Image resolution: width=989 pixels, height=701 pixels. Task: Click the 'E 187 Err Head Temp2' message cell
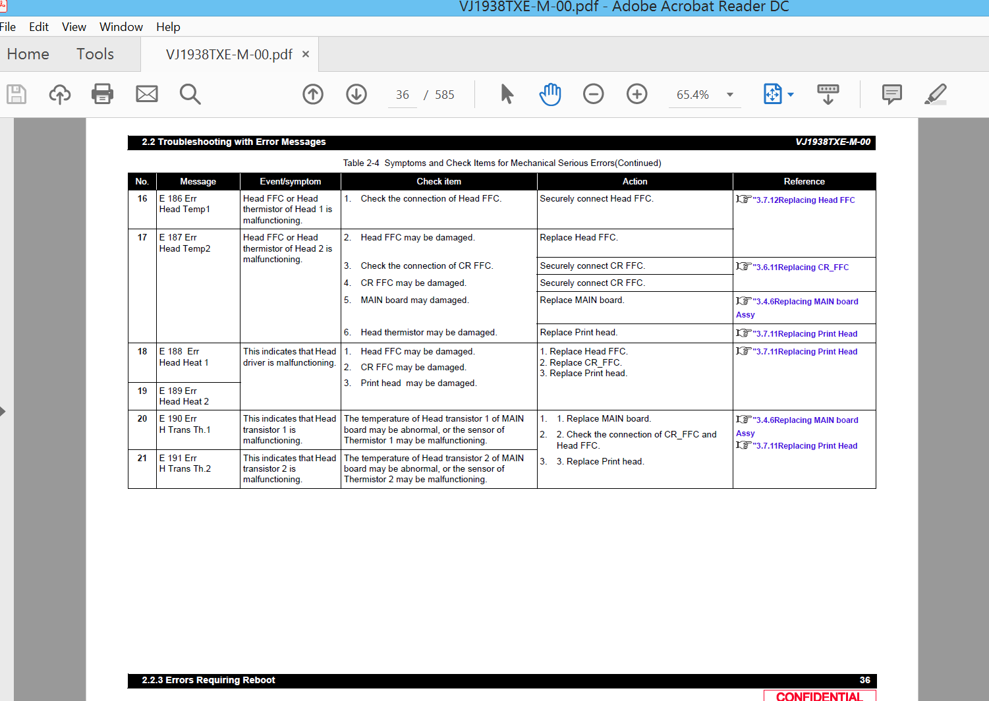point(198,286)
